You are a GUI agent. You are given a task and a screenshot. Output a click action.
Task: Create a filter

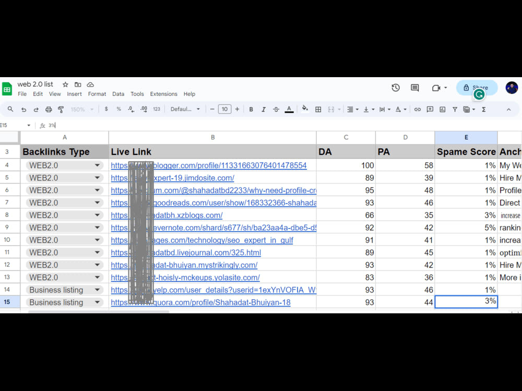point(455,109)
